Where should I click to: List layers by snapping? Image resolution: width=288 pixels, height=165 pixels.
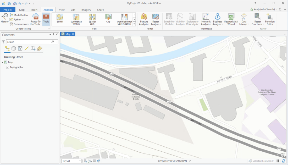coord(33,48)
